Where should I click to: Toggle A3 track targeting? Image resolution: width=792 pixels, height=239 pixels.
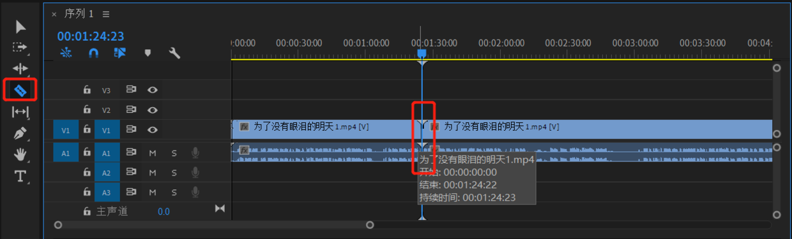point(107,191)
